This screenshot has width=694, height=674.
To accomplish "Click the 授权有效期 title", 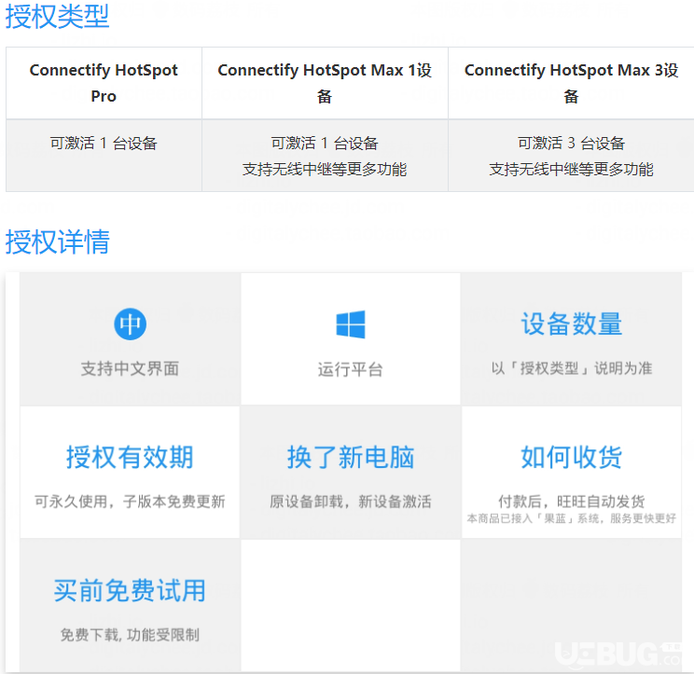I will 130,457.
